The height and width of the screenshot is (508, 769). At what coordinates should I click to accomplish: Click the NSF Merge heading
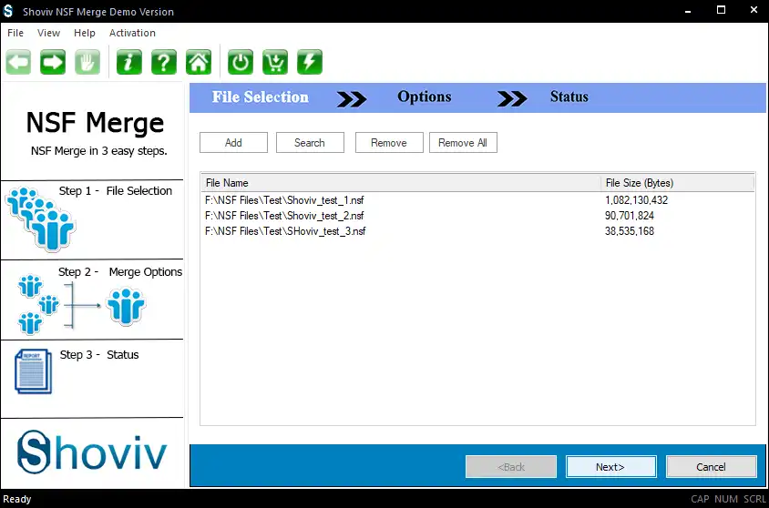(95, 123)
